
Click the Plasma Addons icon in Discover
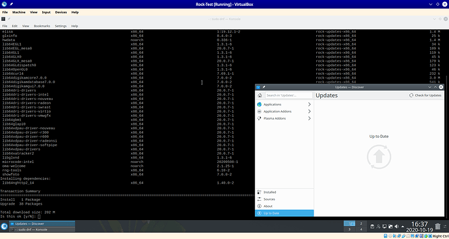coord(259,118)
